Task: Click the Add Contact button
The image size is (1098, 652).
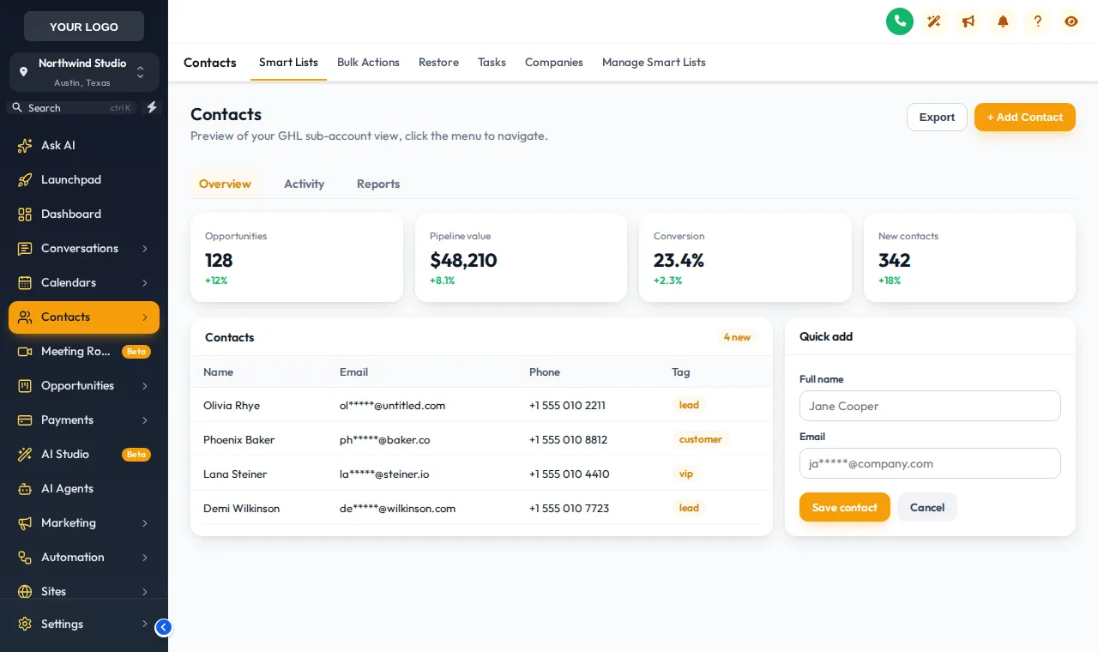Action: click(x=1025, y=118)
